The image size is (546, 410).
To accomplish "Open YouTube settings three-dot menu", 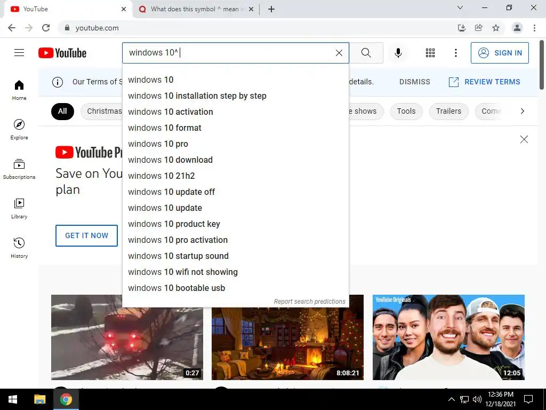I will [x=455, y=53].
